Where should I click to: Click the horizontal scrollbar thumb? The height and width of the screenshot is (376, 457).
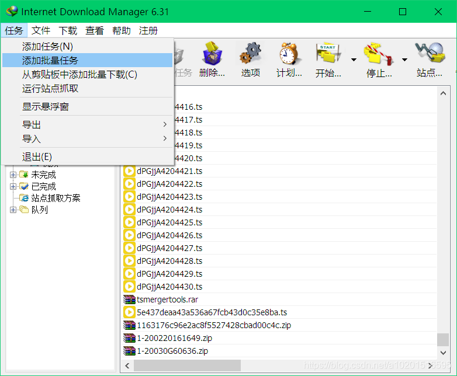[x=187, y=365]
